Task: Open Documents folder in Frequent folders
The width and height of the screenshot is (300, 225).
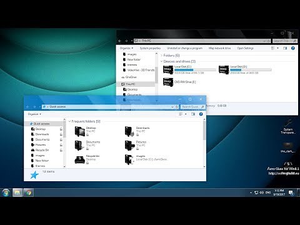Action: pos(80,145)
